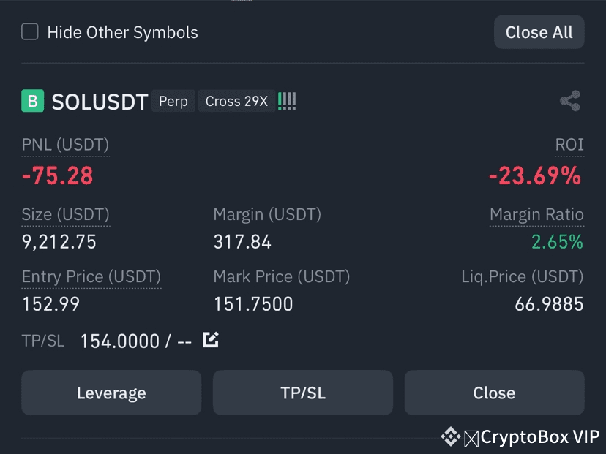Tap the Entry Price (USDT) label
The image size is (606, 454).
click(x=91, y=277)
